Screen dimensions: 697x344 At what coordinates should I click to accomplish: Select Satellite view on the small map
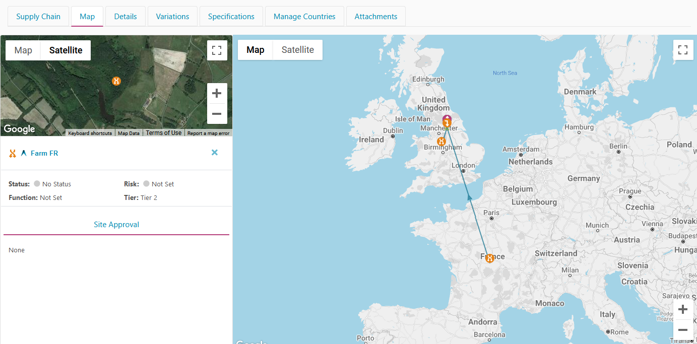coord(66,50)
